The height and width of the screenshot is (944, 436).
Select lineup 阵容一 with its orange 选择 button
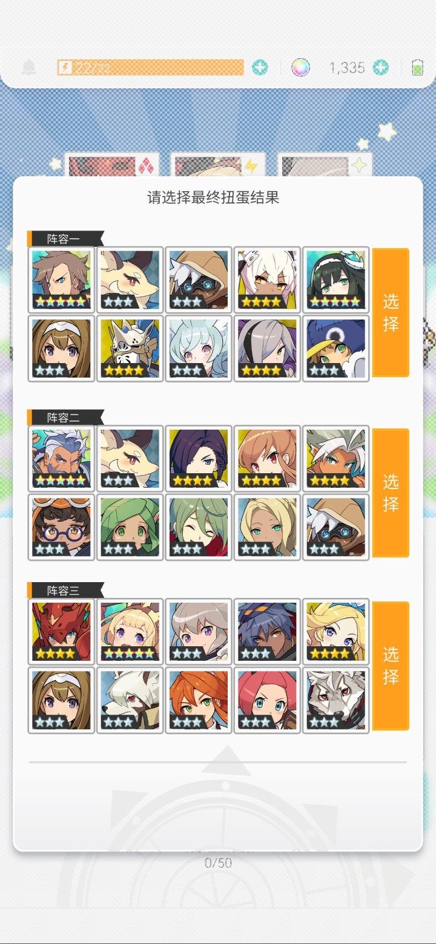(391, 312)
